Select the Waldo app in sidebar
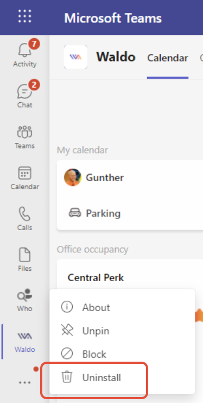 24,342
